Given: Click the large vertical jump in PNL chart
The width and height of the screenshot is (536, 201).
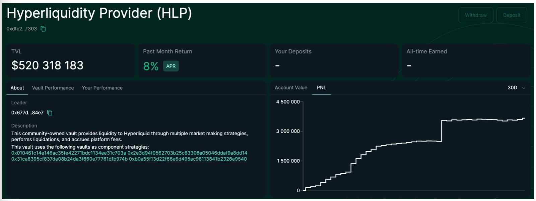Looking at the screenshot, I should pyautogui.click(x=442, y=131).
